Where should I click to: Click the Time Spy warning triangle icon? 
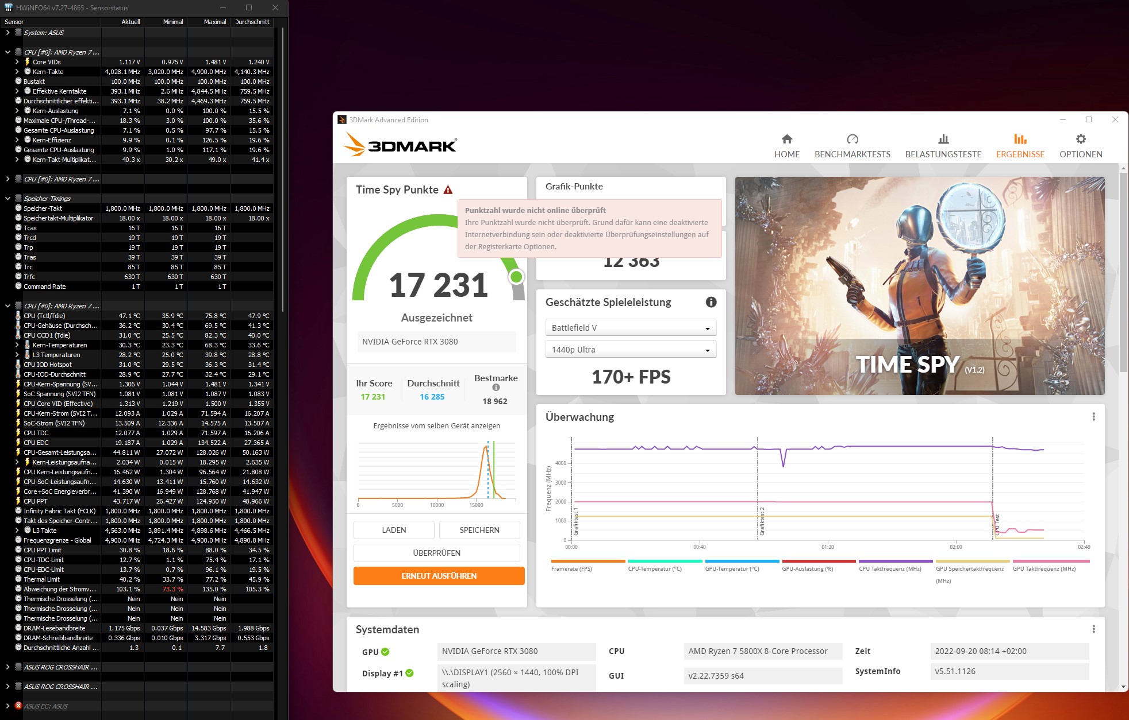(x=448, y=190)
